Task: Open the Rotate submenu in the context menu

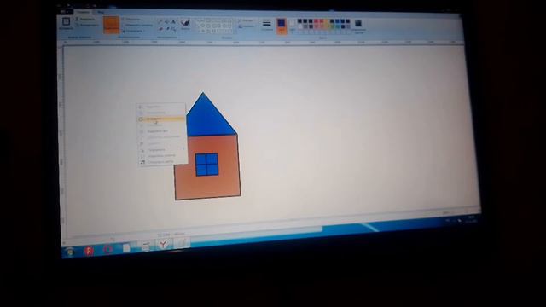Action: [x=162, y=150]
